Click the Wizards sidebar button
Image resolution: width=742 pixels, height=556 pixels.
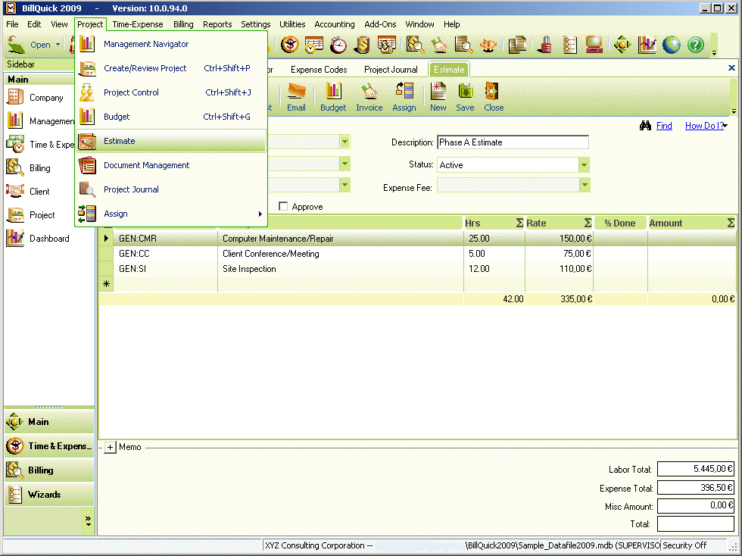pyautogui.click(x=49, y=495)
